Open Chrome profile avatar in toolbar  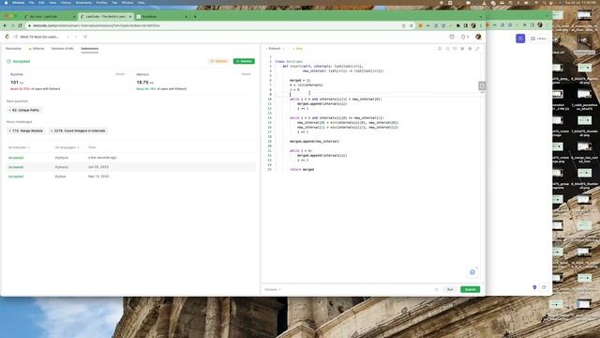coord(473,25)
